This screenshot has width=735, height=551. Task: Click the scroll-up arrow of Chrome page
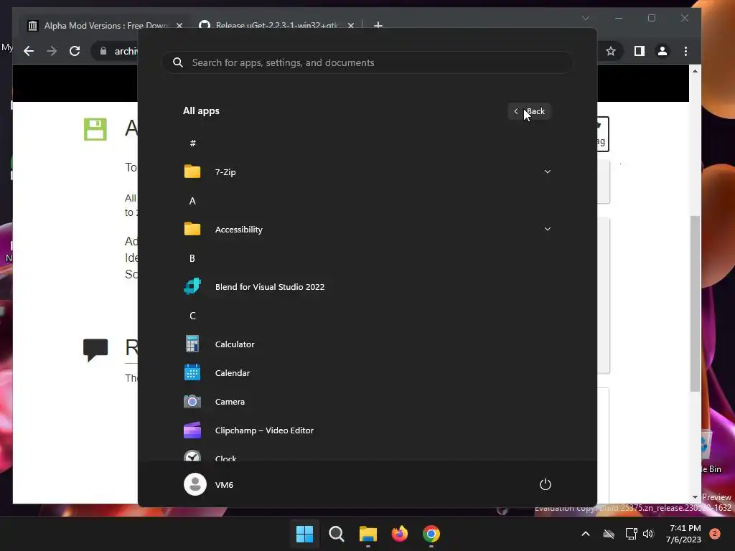click(x=695, y=71)
